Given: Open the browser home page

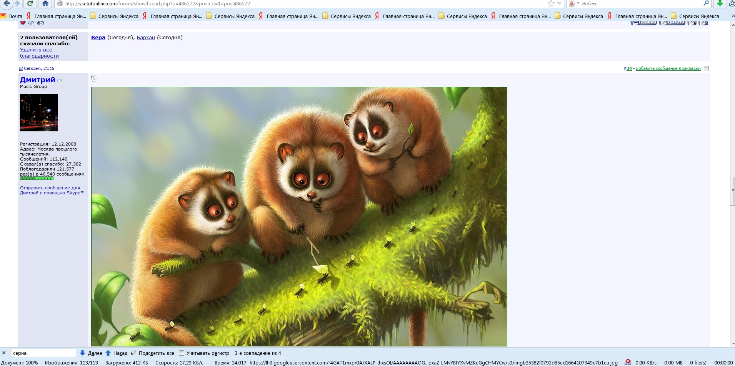Looking at the screenshot, I should (x=45, y=3).
